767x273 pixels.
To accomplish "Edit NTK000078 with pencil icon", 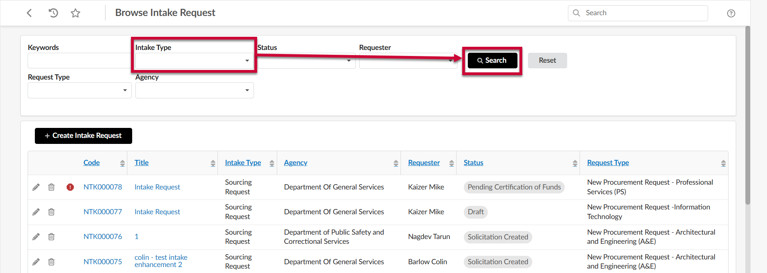I will pos(36,187).
